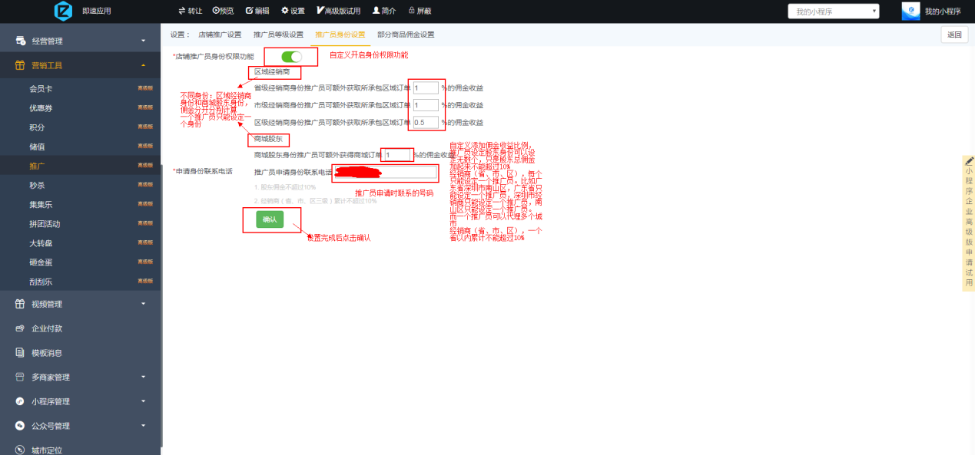Viewport: 975px width, 455px height.
Task: Click the green 确认 button
Action: pyautogui.click(x=270, y=219)
